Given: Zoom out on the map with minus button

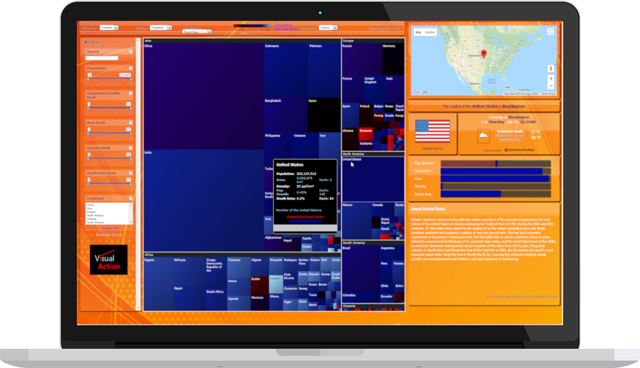Looking at the screenshot, I should point(551,86).
